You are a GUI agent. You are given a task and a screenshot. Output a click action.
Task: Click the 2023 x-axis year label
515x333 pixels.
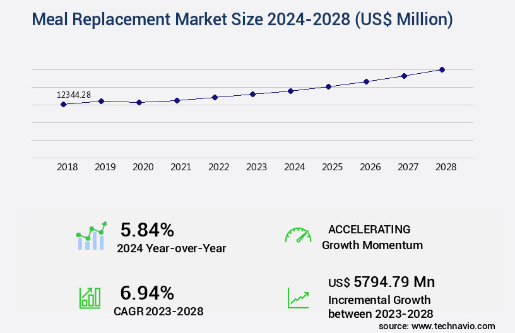[x=256, y=167]
